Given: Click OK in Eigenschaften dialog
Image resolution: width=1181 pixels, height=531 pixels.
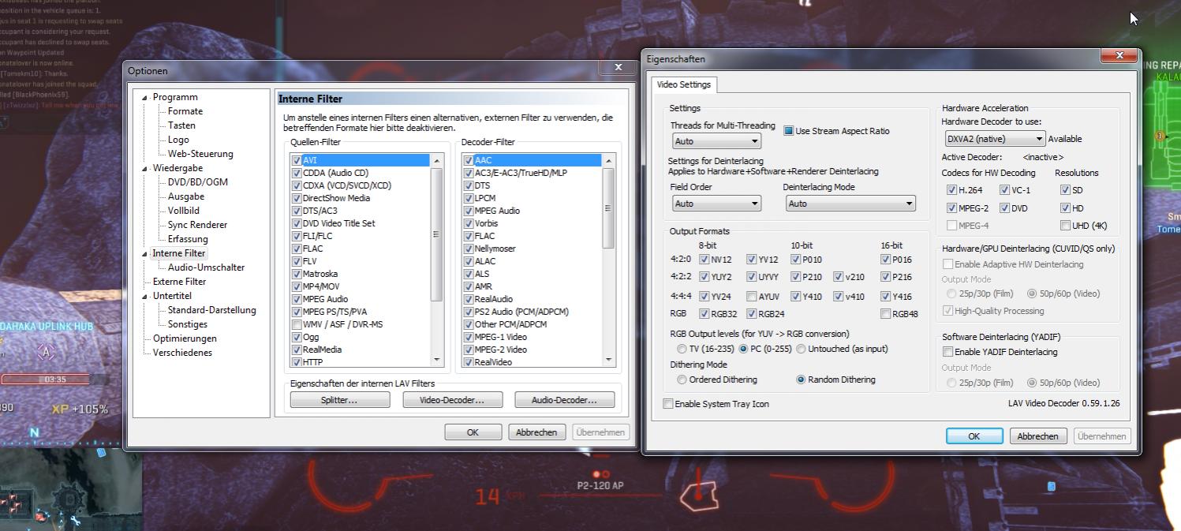Looking at the screenshot, I should [974, 436].
